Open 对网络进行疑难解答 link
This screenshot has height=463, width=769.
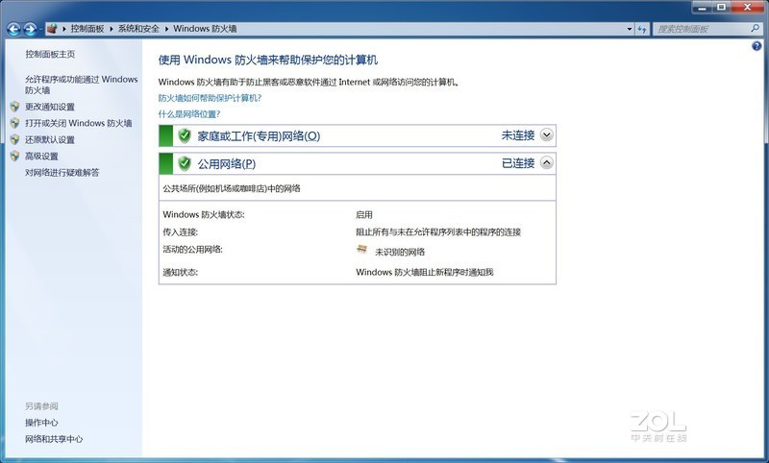[62, 173]
